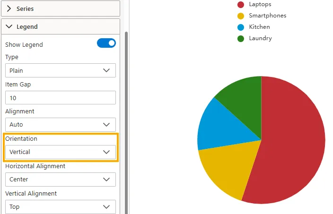Open the Horizontal Alignment dropdown showing Center

click(x=60, y=180)
